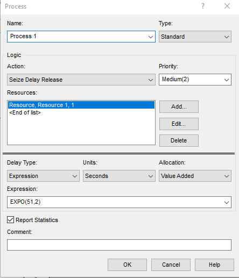Open Help for this dialog
The height and width of the screenshot is (278, 239).
point(214,265)
